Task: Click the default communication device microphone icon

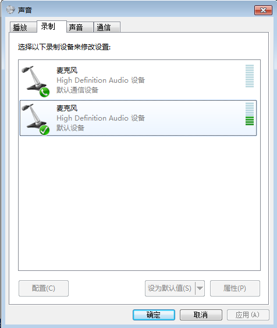Action: point(35,81)
